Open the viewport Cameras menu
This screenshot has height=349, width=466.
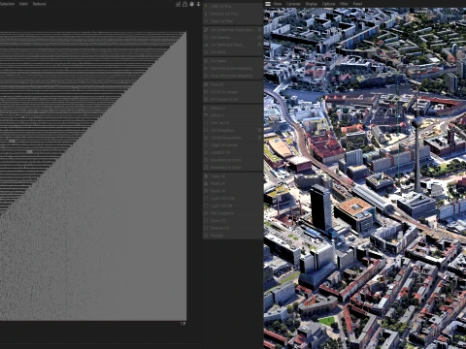click(x=293, y=4)
